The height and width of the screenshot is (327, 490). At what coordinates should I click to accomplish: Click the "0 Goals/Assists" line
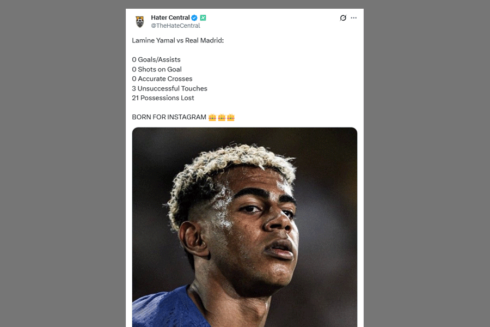coord(156,59)
